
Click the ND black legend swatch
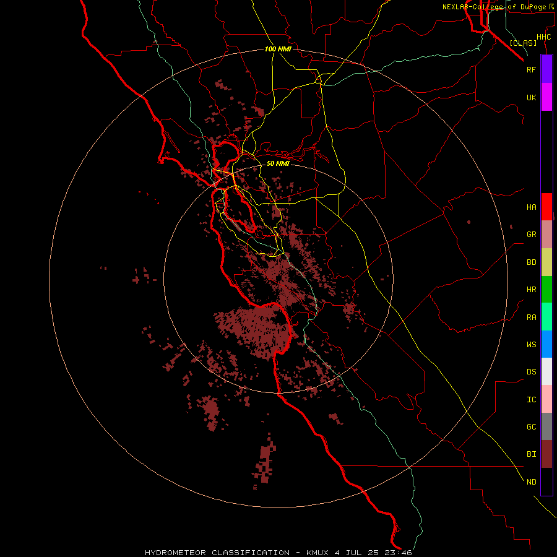(546, 481)
